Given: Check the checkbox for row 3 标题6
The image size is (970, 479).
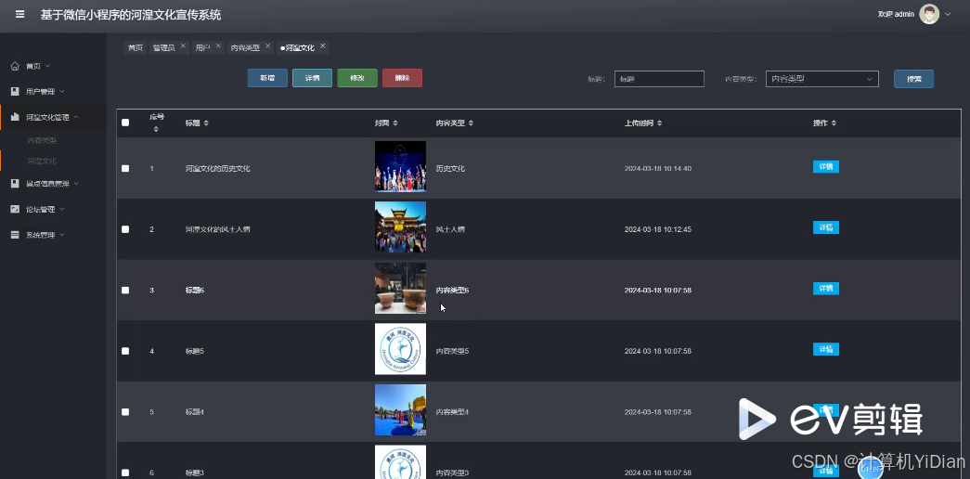Looking at the screenshot, I should tap(125, 291).
